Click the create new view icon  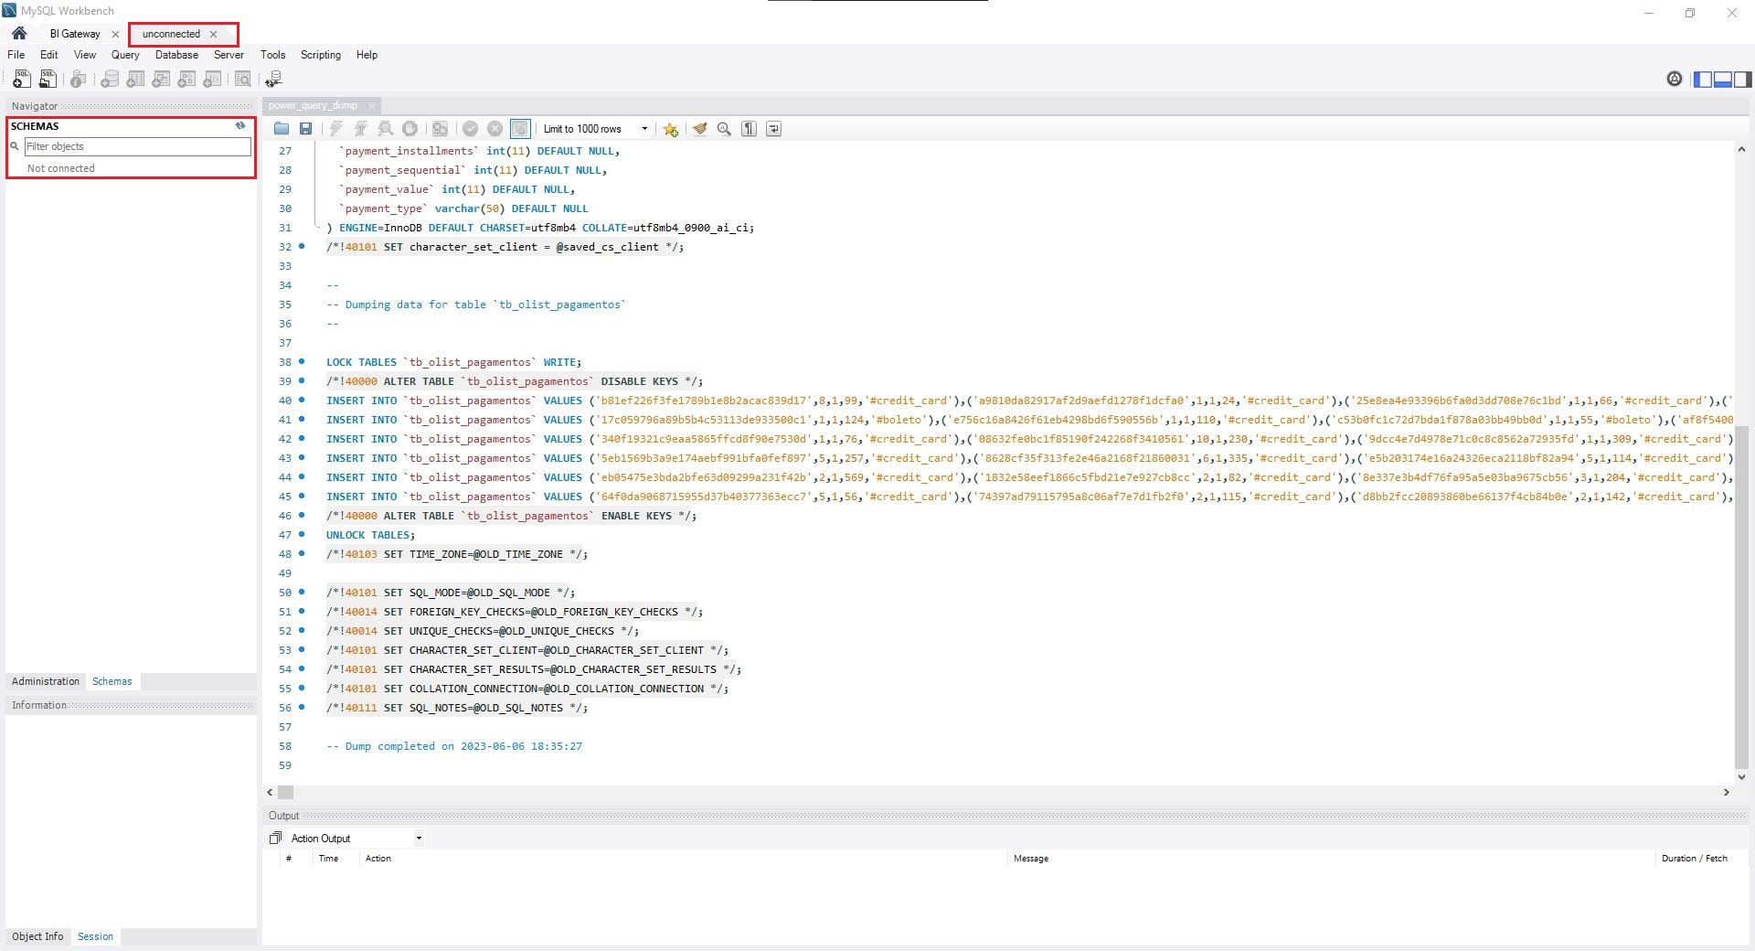[161, 80]
